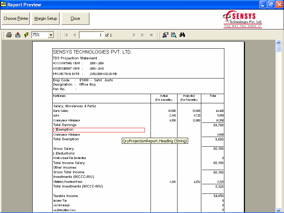Click the Provident Fund actual value 1,296

173,182
